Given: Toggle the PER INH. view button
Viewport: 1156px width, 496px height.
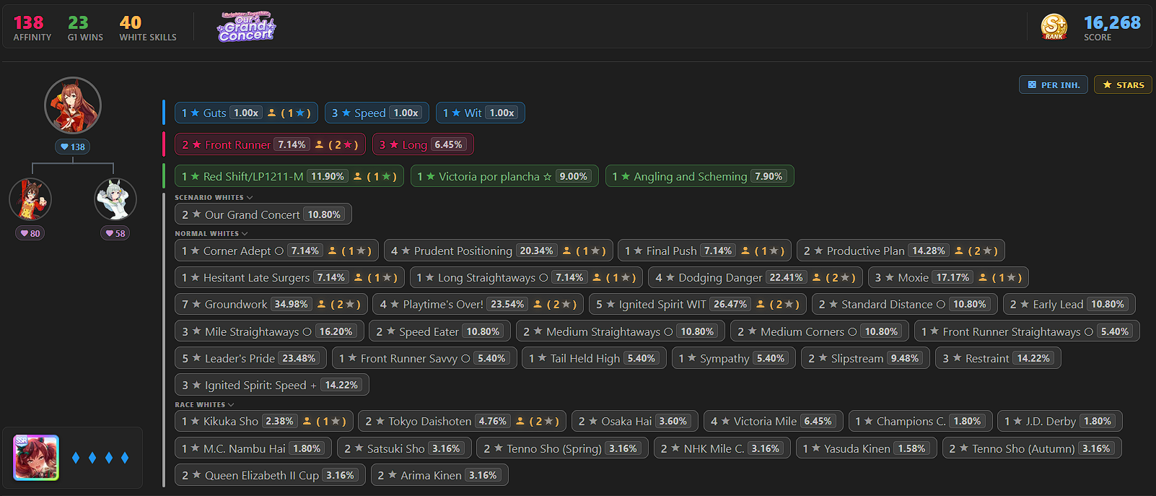Looking at the screenshot, I should click(1054, 84).
